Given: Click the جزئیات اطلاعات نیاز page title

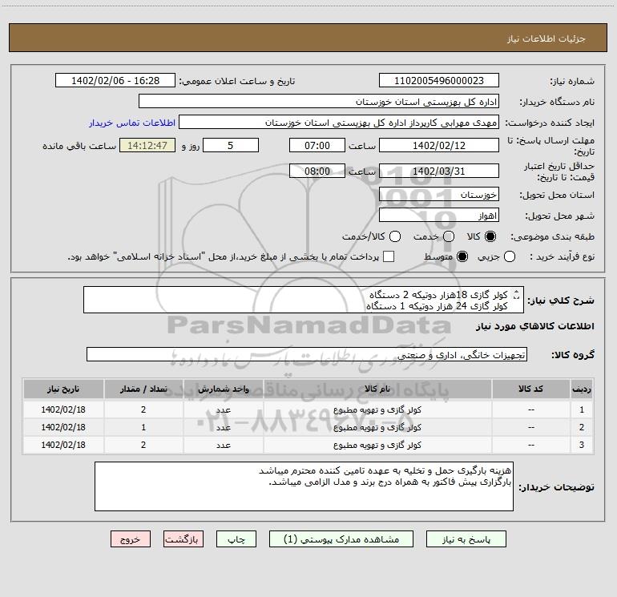Looking at the screenshot, I should coord(546,38).
